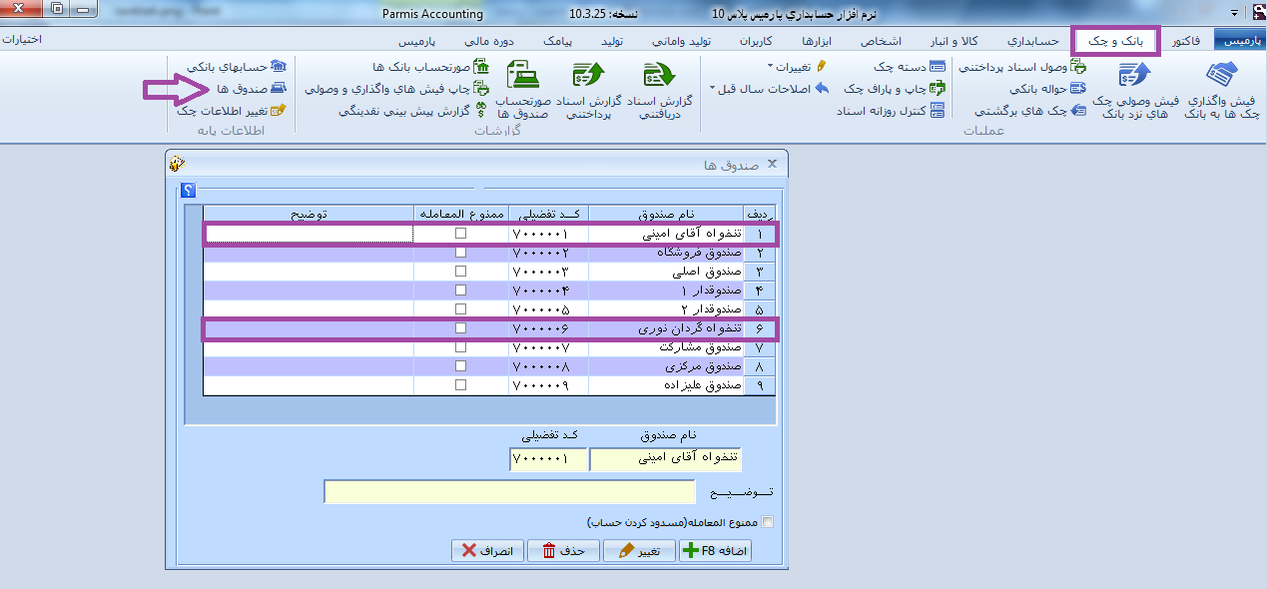Select the صندوق علیزاده row
This screenshot has width=1267, height=589.
pos(489,384)
